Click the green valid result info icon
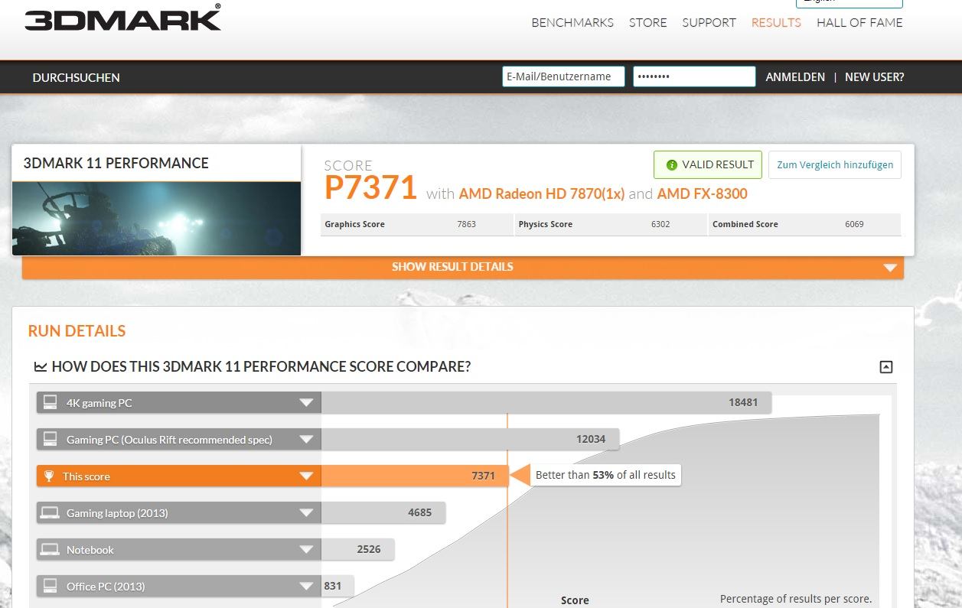The height and width of the screenshot is (608, 962). [x=672, y=164]
